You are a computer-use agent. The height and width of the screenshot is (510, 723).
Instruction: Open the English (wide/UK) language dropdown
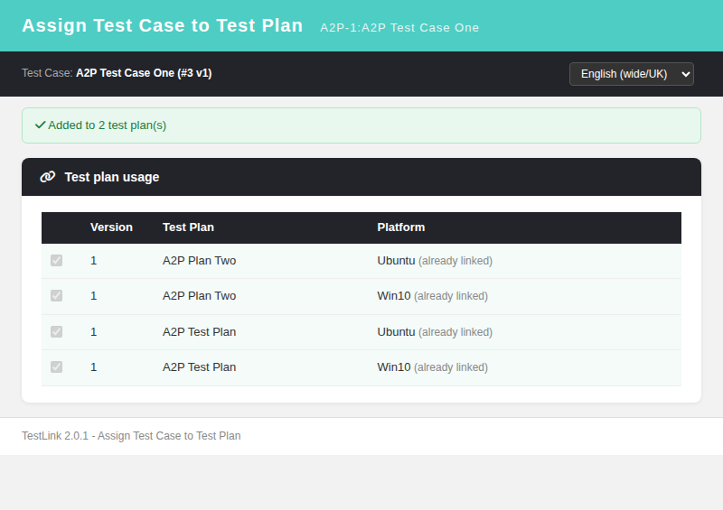631,74
